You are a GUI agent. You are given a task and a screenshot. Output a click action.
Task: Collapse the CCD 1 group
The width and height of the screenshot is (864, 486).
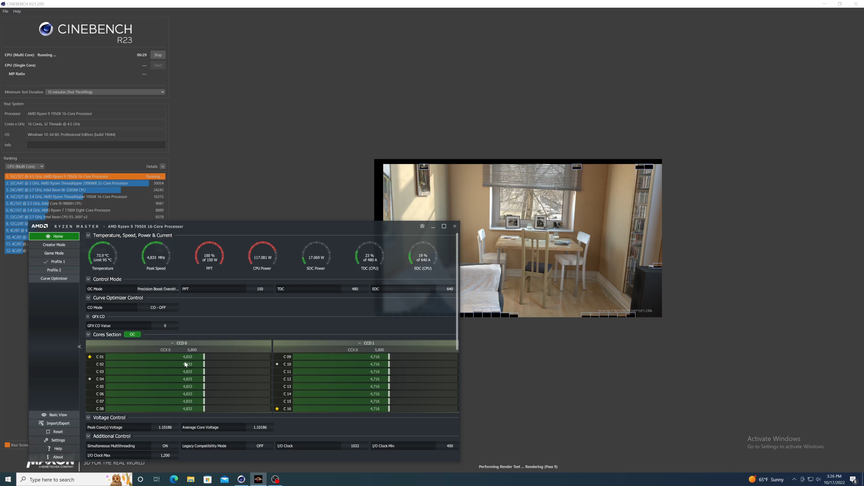tap(360, 343)
